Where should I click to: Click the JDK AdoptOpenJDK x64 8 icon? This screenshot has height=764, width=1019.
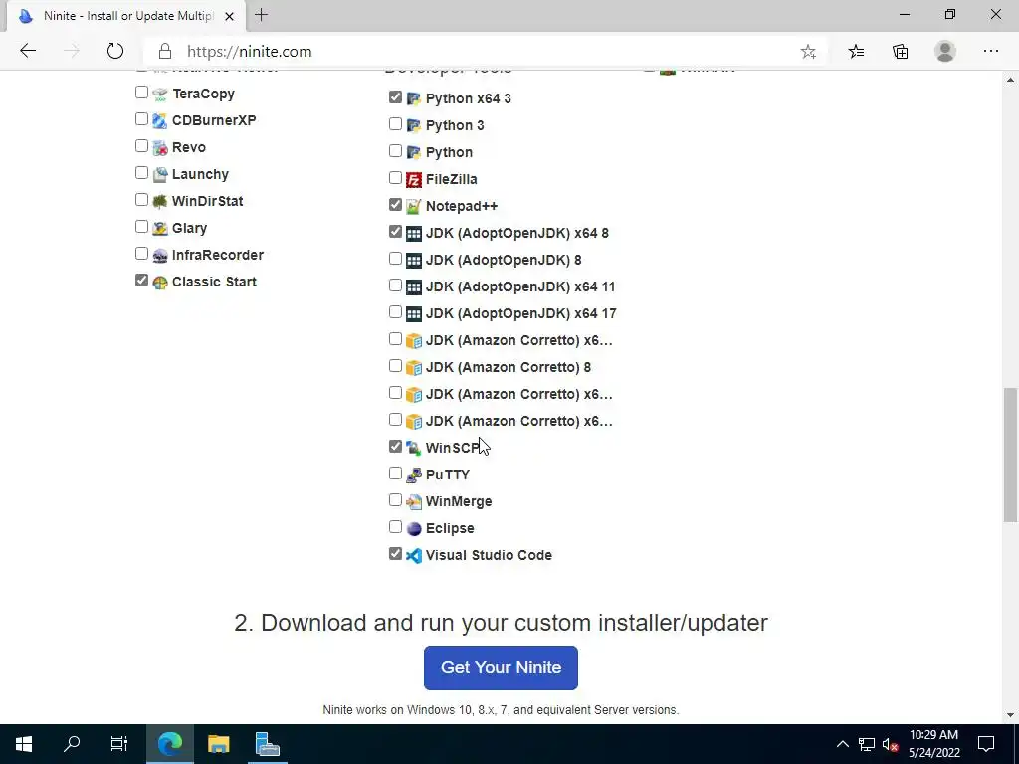click(414, 233)
